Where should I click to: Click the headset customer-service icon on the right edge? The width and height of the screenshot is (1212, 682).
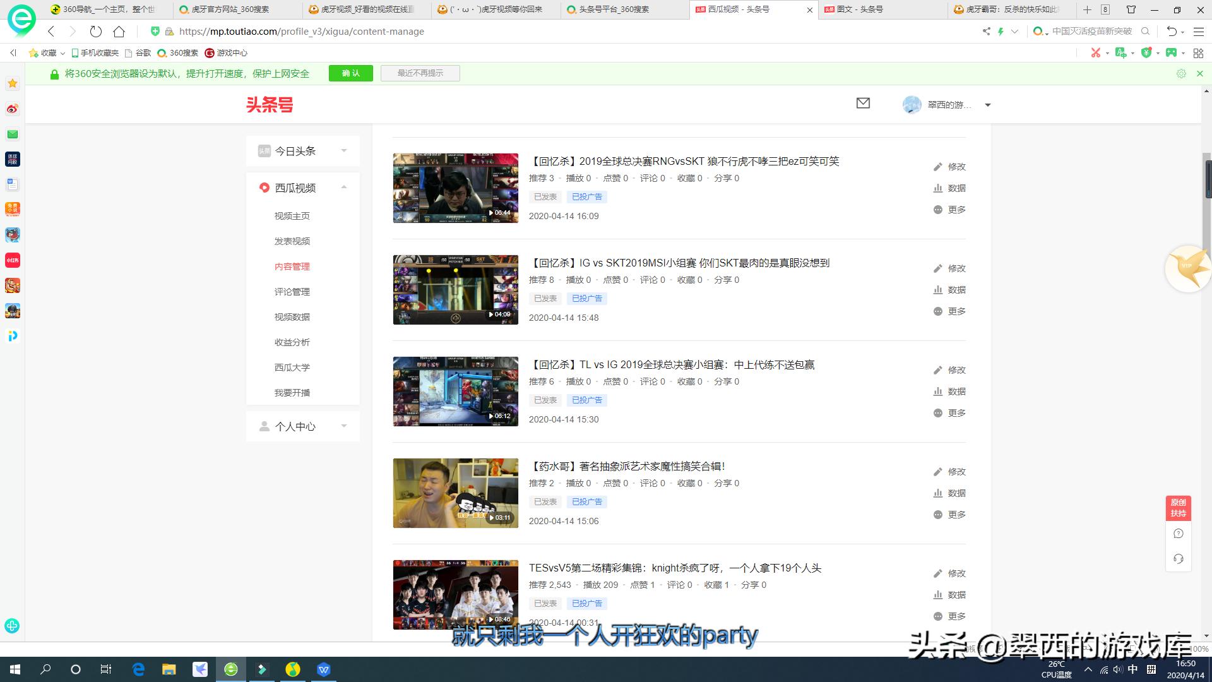(1179, 558)
